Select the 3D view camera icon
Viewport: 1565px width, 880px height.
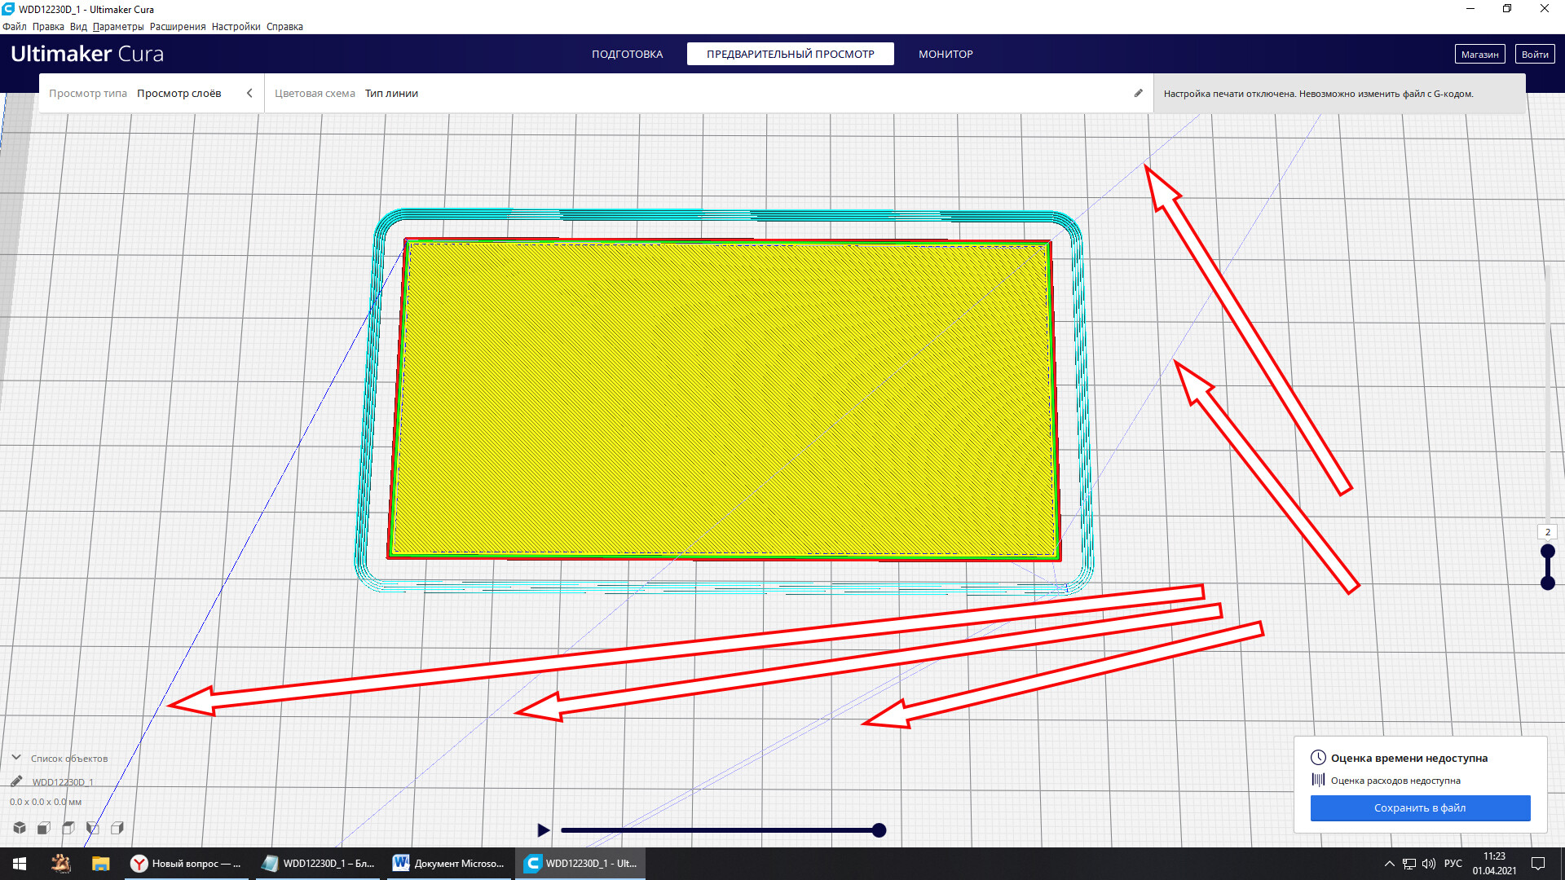click(20, 828)
